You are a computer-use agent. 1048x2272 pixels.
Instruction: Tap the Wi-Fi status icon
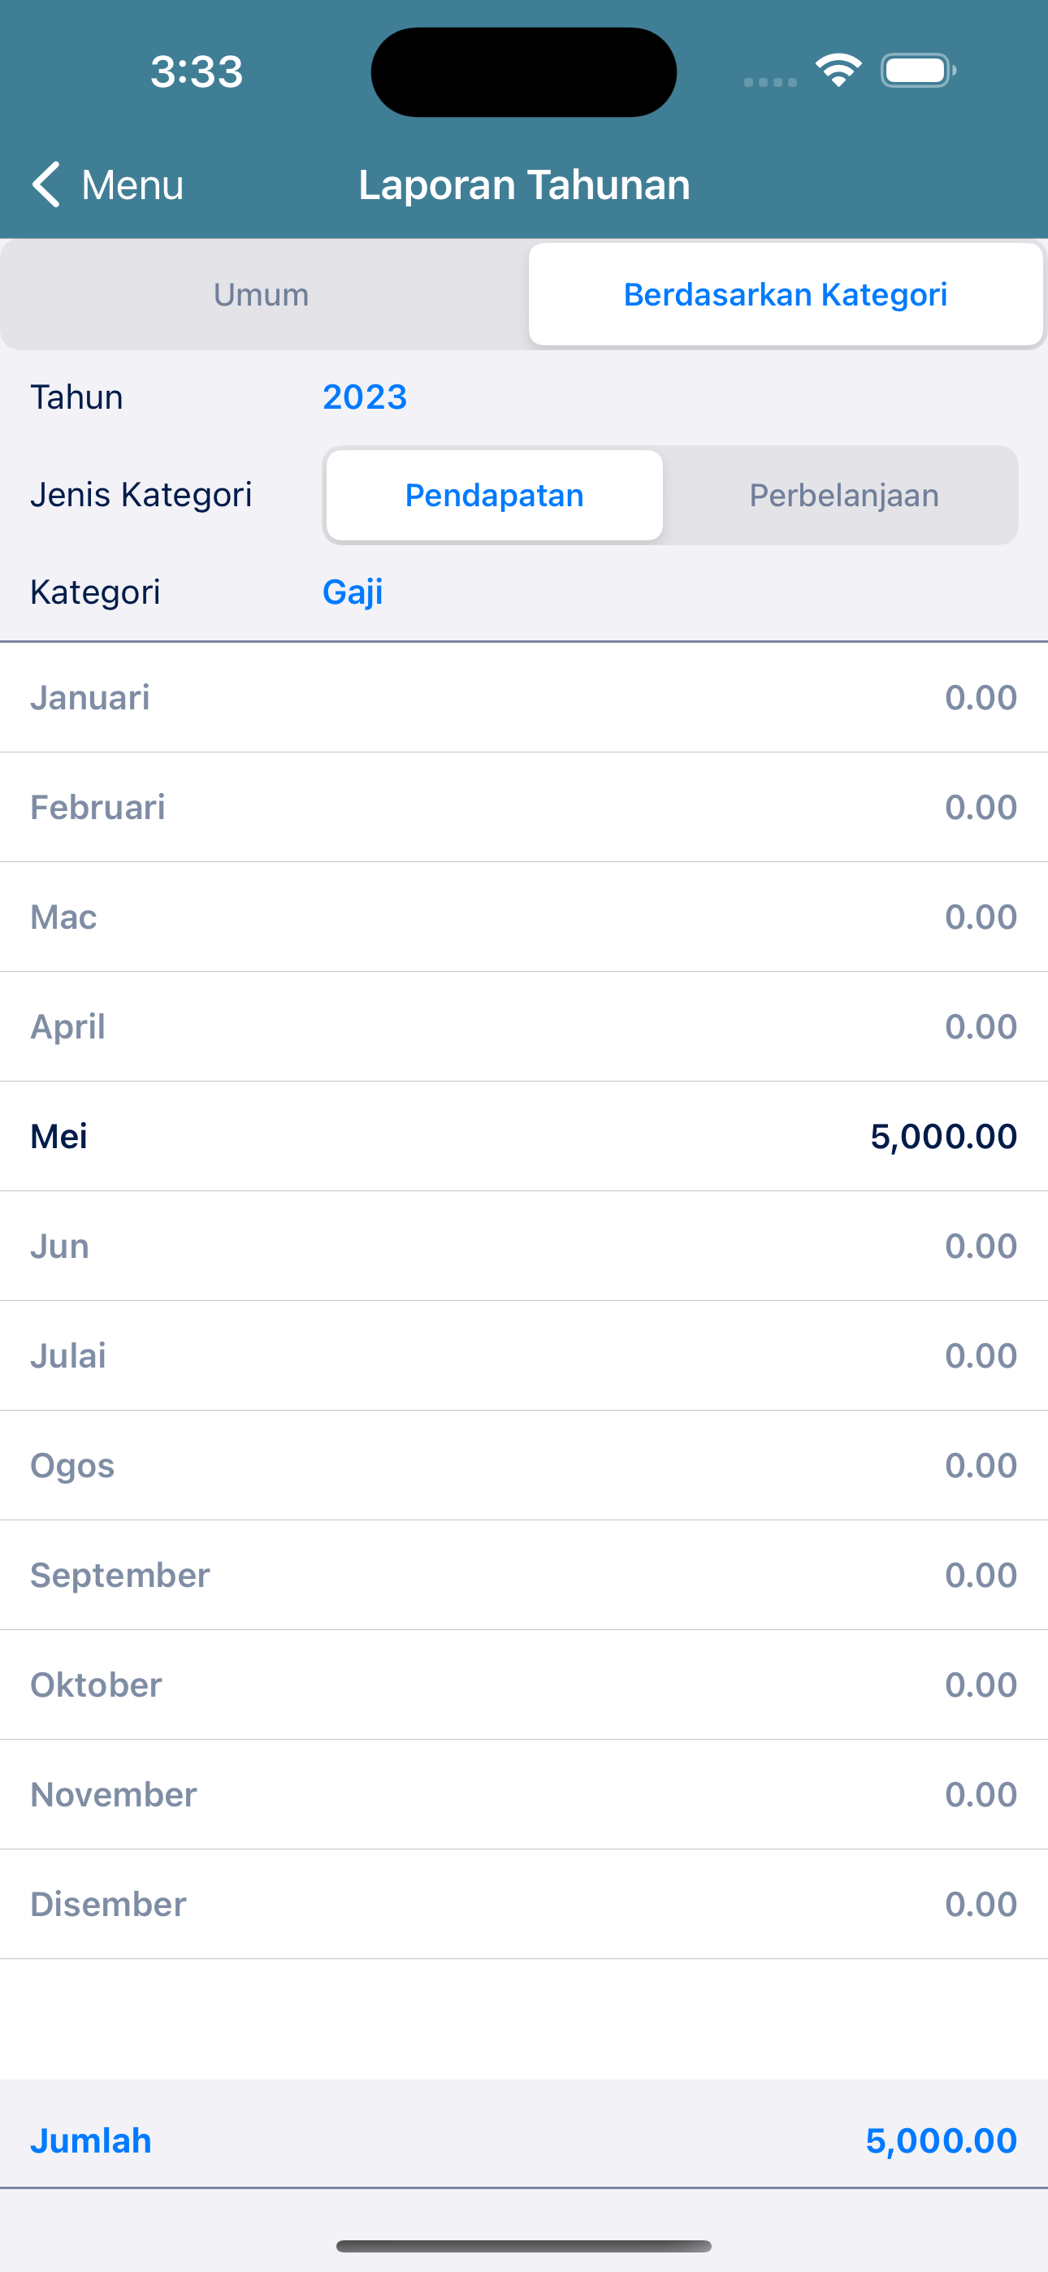pos(838,70)
